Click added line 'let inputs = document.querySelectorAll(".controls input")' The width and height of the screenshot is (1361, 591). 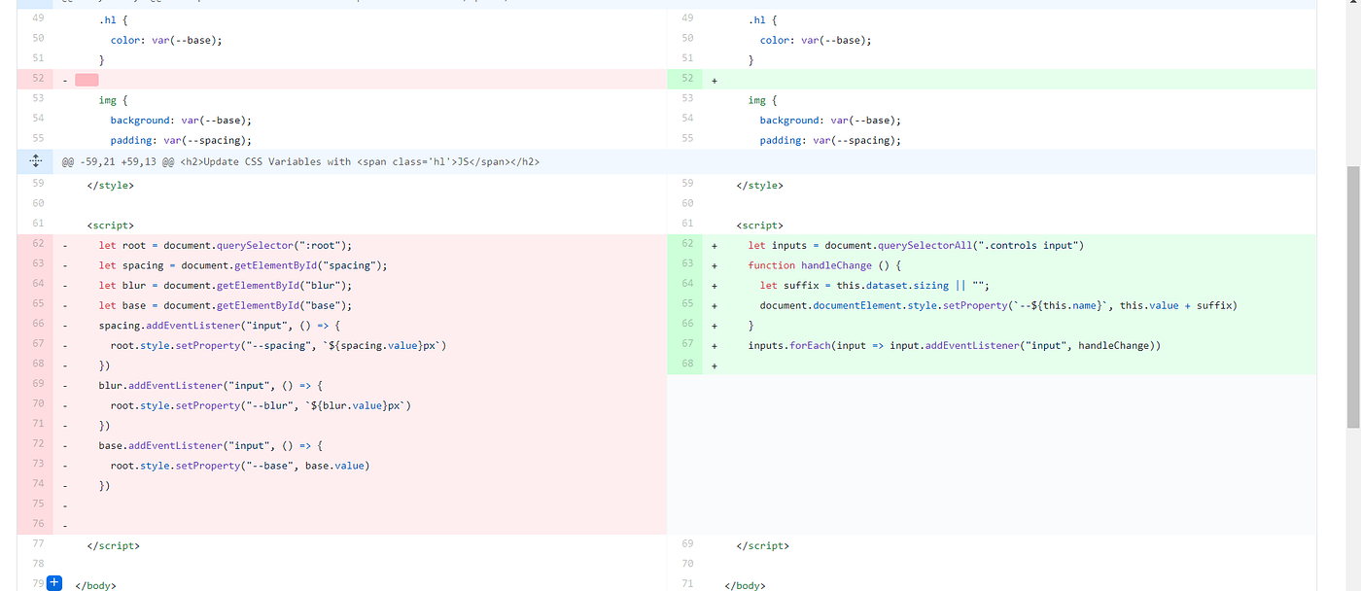[916, 245]
